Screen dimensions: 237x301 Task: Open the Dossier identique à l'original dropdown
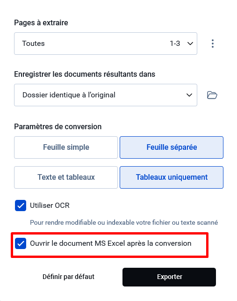tap(106, 95)
